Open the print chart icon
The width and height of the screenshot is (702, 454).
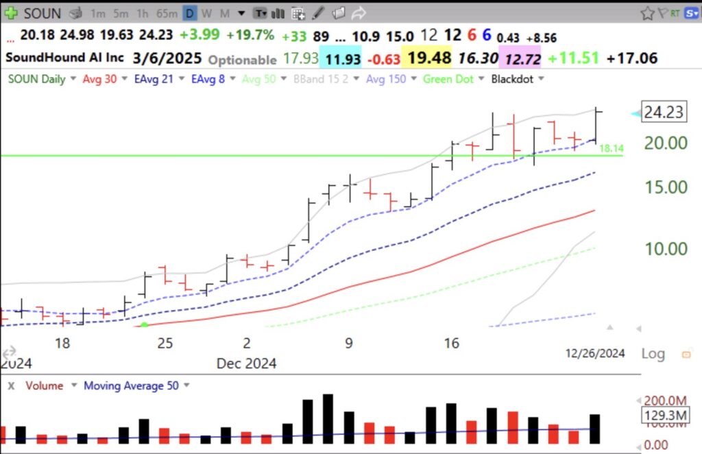(x=75, y=13)
